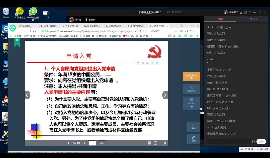
Task: Open the emoji picker in chat
Action: 254,141
